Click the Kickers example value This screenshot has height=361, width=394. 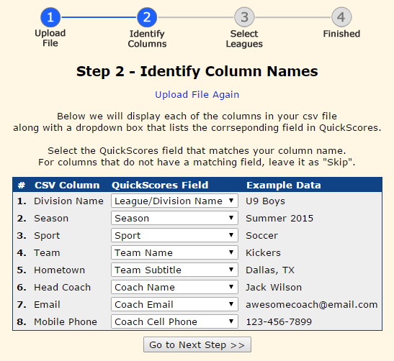[x=263, y=252]
